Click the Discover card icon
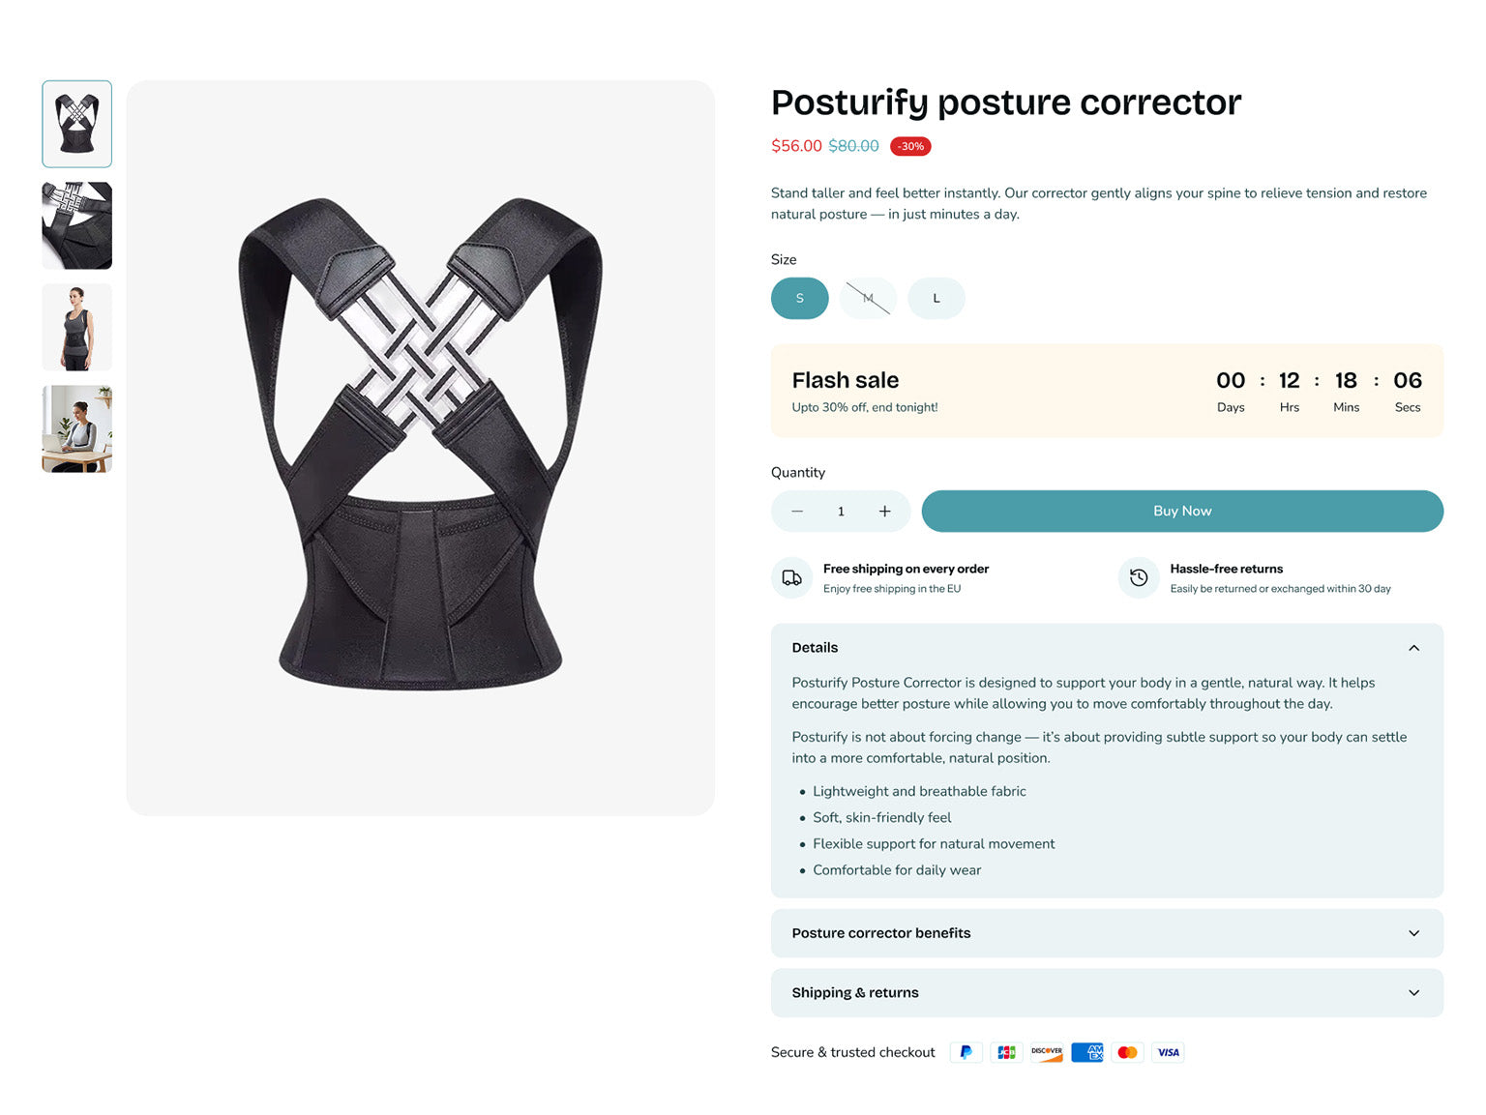Image resolution: width=1486 pixels, height=1115 pixels. click(x=1047, y=1052)
